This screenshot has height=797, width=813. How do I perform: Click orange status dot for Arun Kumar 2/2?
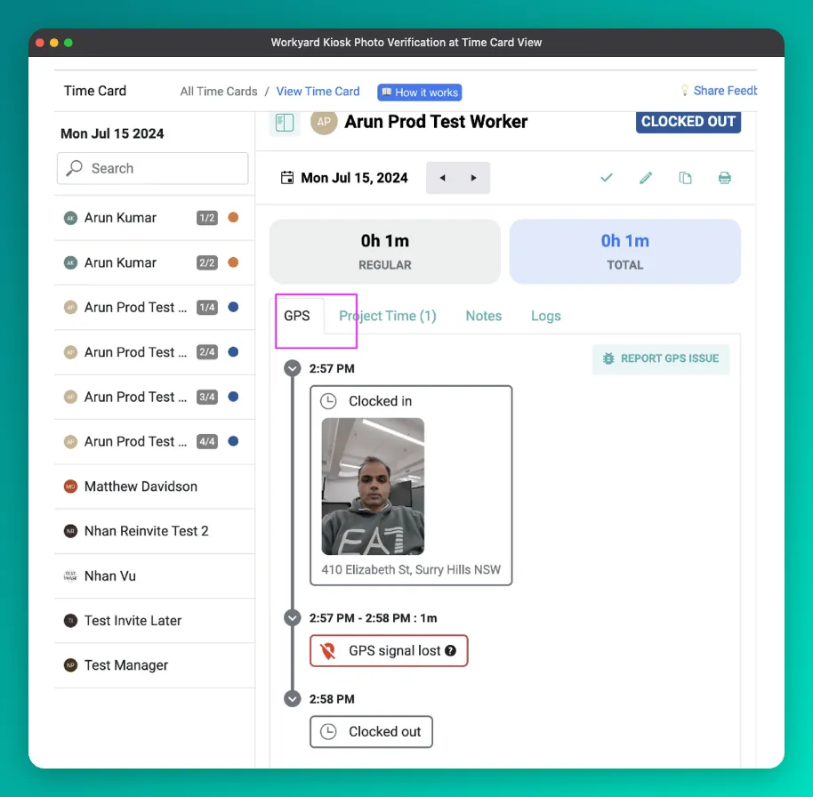point(233,262)
